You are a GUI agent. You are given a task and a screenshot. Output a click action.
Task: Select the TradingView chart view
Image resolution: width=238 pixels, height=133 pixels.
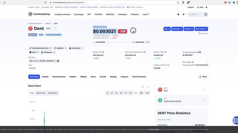tap(52, 93)
